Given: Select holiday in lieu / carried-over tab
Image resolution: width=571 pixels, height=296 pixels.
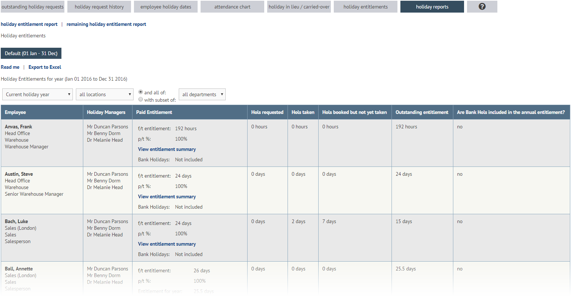Looking at the screenshot, I should pos(299,7).
